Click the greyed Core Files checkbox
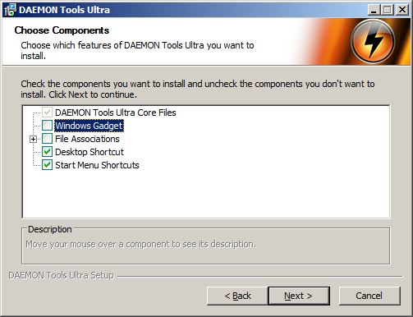 click(x=47, y=113)
